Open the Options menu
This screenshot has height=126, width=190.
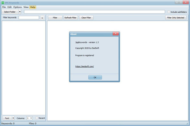(17, 7)
